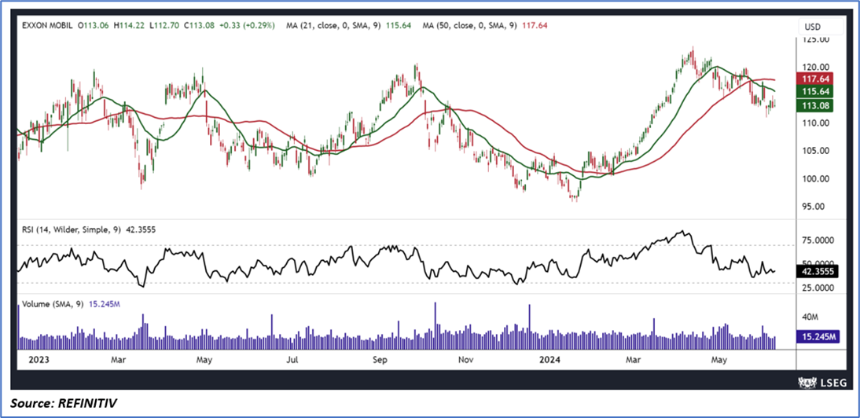Select the USD currency button
The height and width of the screenshot is (418, 860).
click(x=821, y=26)
